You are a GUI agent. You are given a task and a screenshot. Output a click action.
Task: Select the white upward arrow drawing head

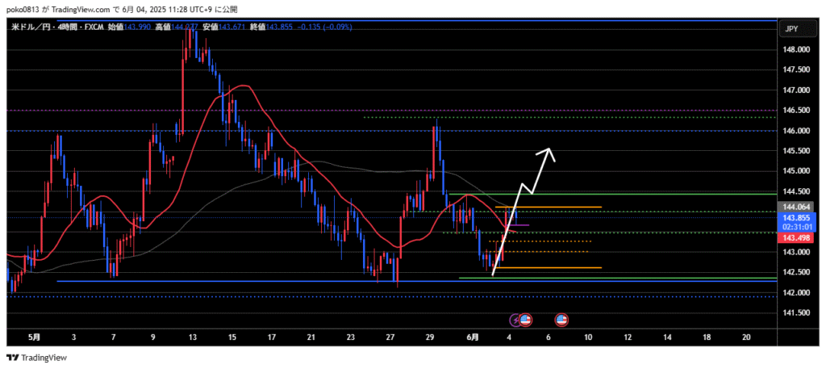click(550, 151)
